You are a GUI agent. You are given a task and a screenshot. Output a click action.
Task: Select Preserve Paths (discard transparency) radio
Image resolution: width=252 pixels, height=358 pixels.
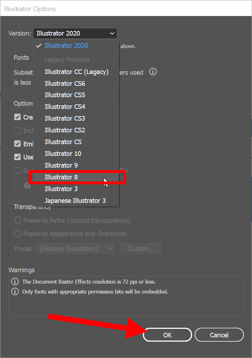(x=17, y=220)
